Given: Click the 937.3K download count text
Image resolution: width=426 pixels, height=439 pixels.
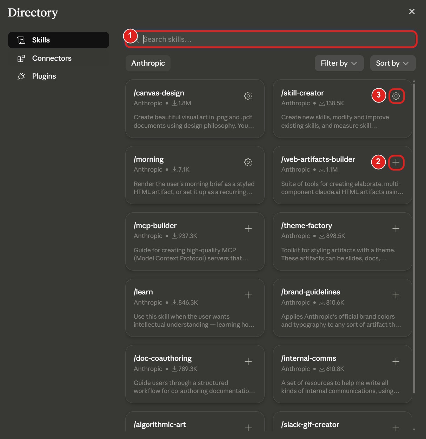Looking at the screenshot, I should (x=188, y=236).
